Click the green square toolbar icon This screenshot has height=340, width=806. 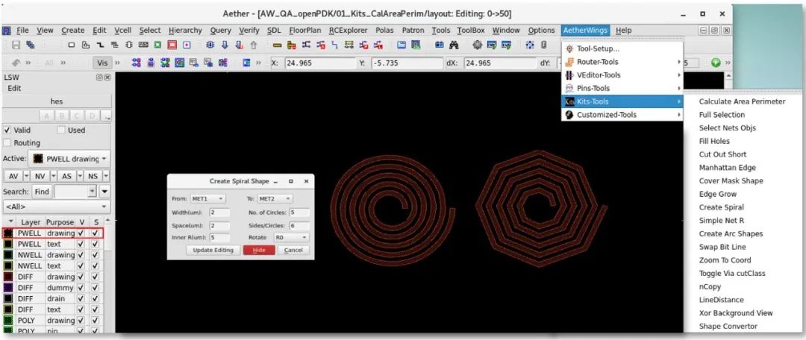coord(157,45)
